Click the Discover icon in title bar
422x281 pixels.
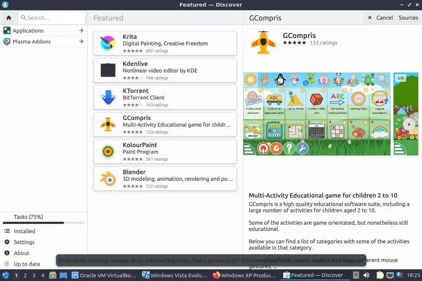[5, 4]
